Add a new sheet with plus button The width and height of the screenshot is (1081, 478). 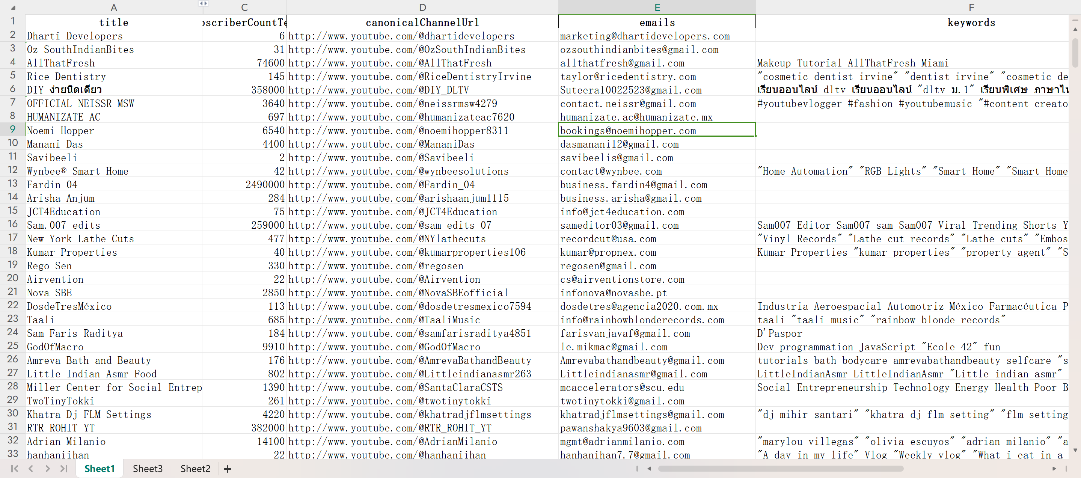[228, 469]
